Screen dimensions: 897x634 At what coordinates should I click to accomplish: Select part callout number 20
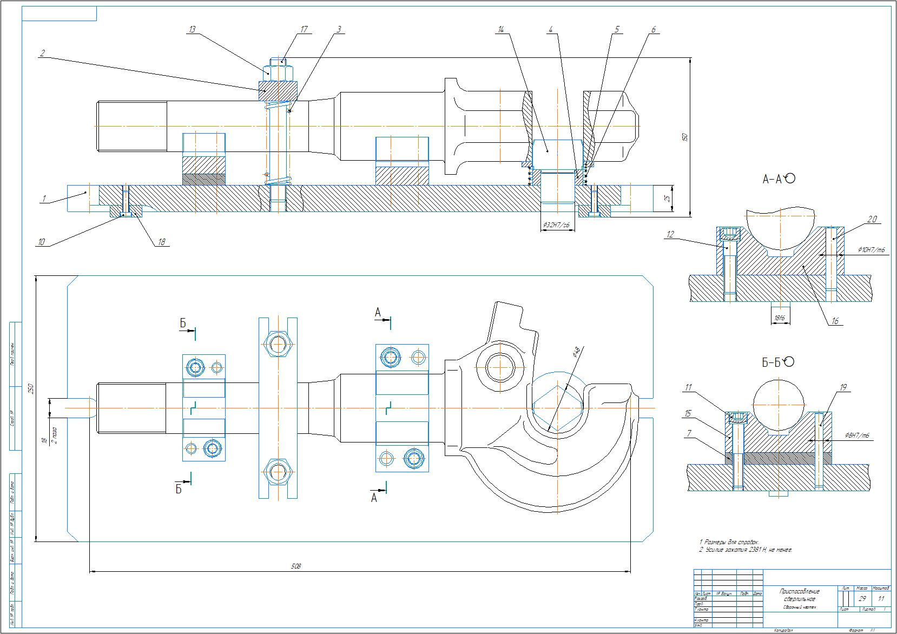click(x=872, y=220)
